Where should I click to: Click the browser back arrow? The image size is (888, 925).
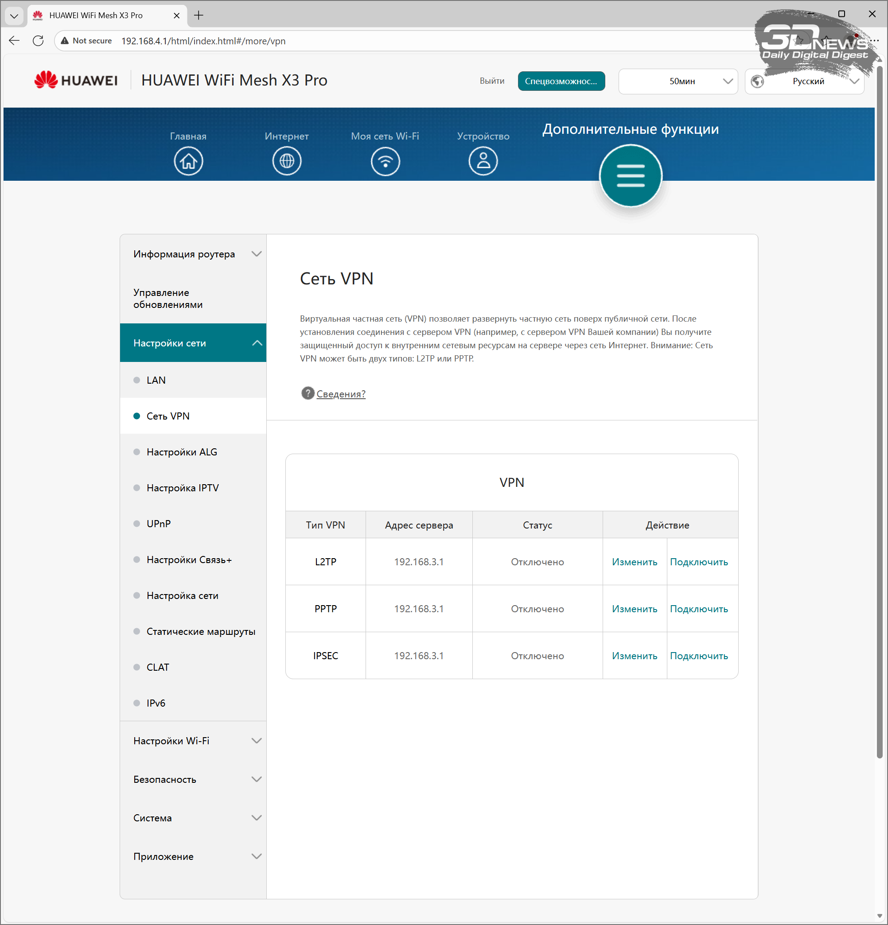tap(14, 41)
